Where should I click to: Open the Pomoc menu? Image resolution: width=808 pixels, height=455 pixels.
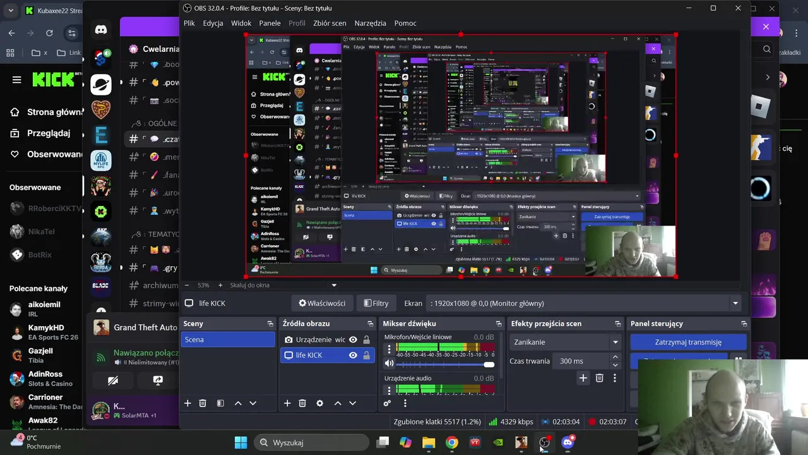pos(405,23)
